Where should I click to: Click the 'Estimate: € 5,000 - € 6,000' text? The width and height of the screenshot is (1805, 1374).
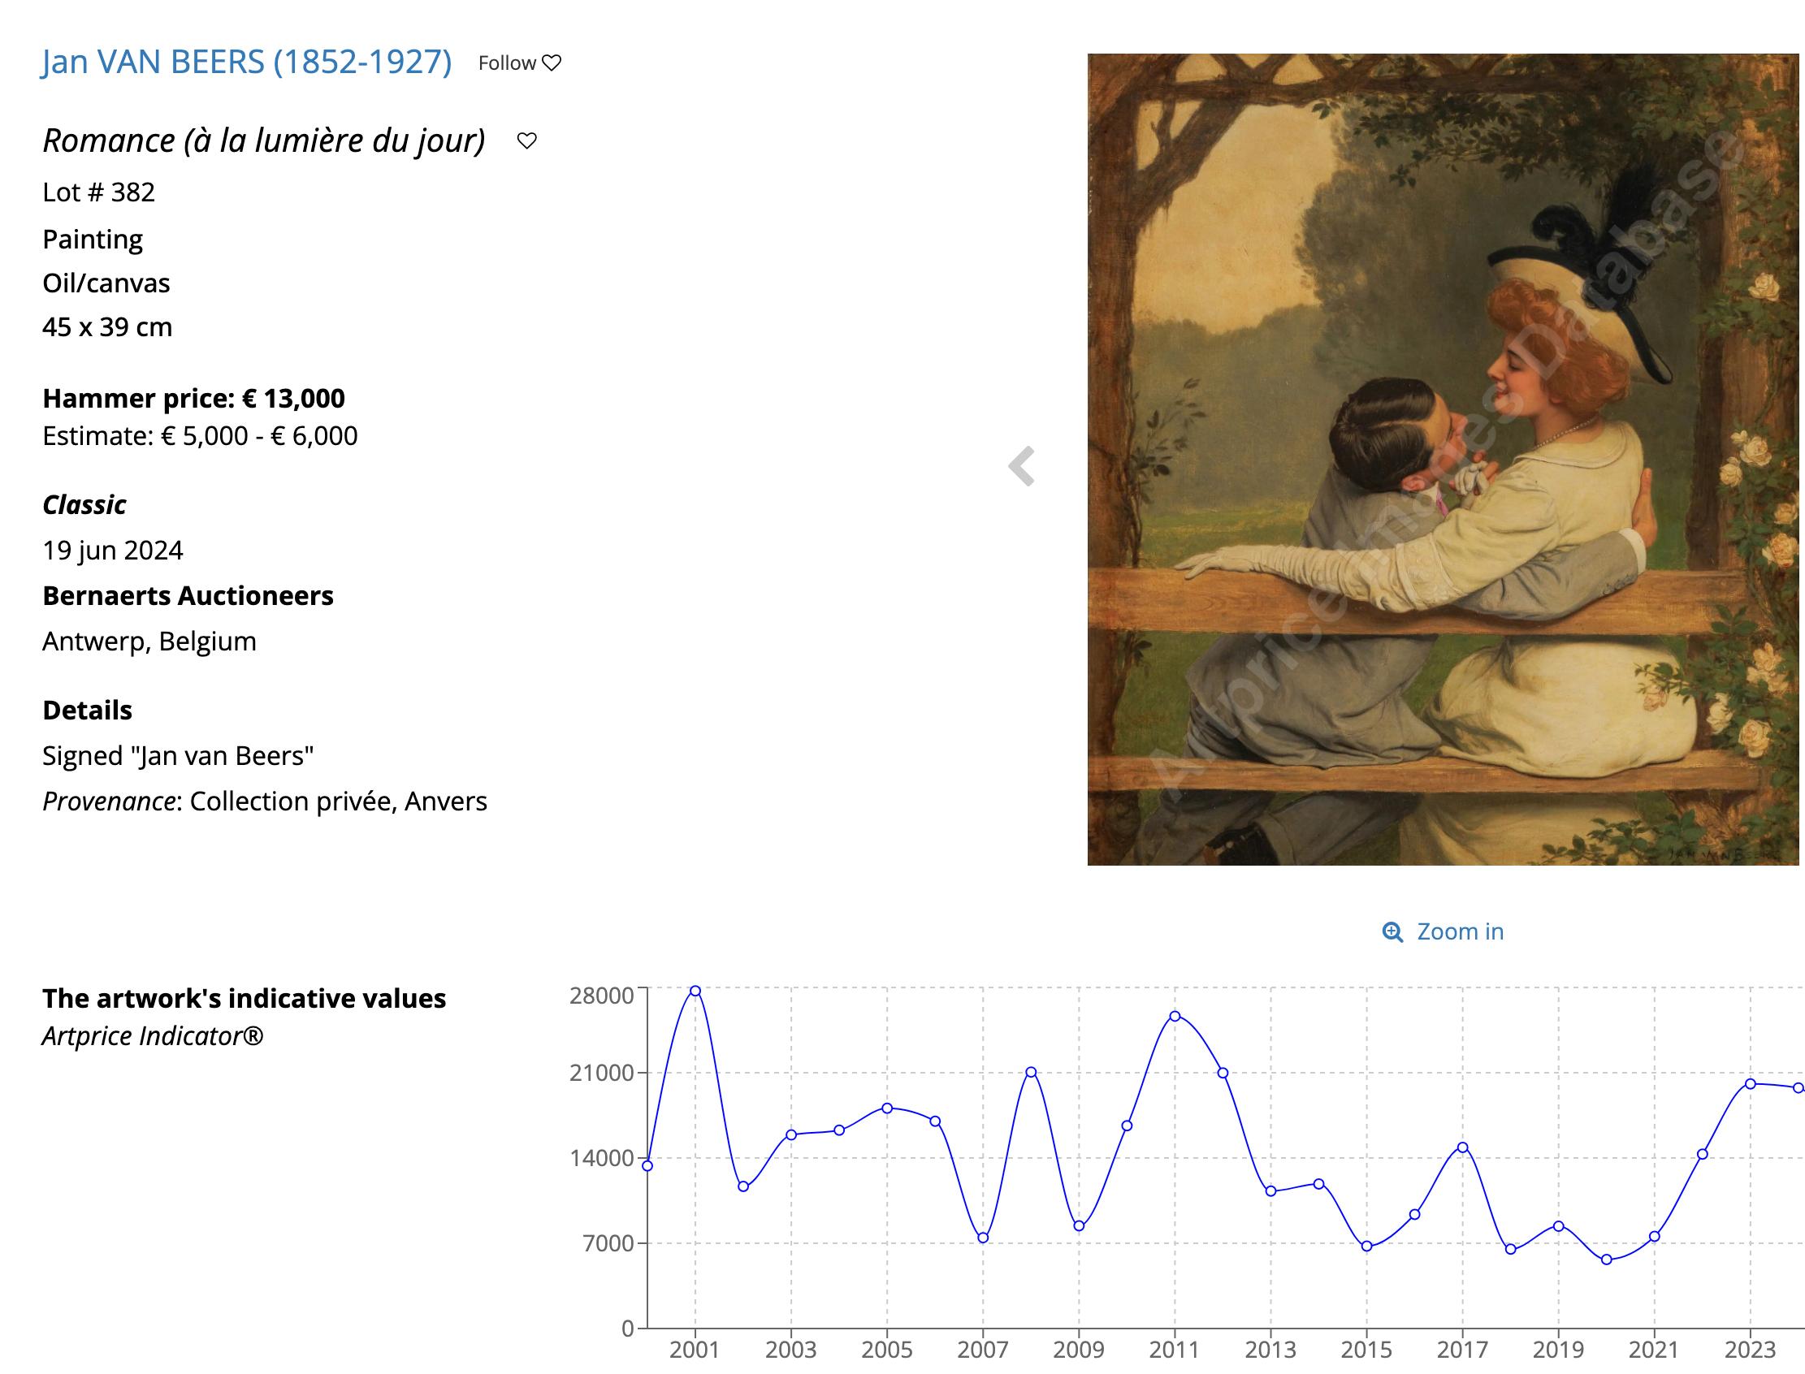pos(200,436)
